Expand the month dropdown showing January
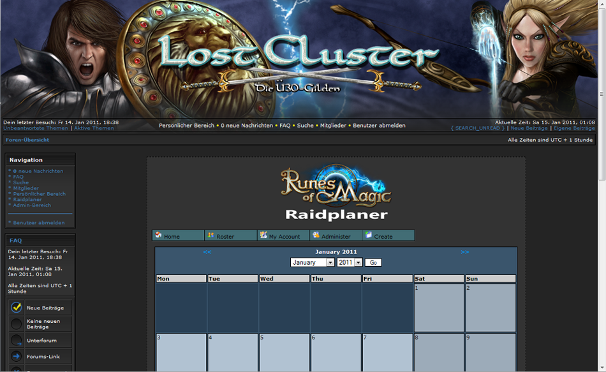606x372 pixels. (x=313, y=262)
